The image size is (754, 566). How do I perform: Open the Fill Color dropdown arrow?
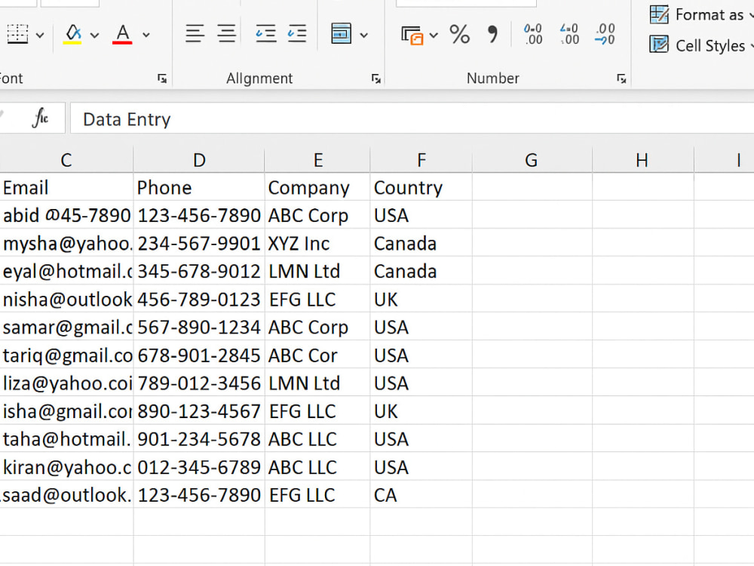[95, 35]
